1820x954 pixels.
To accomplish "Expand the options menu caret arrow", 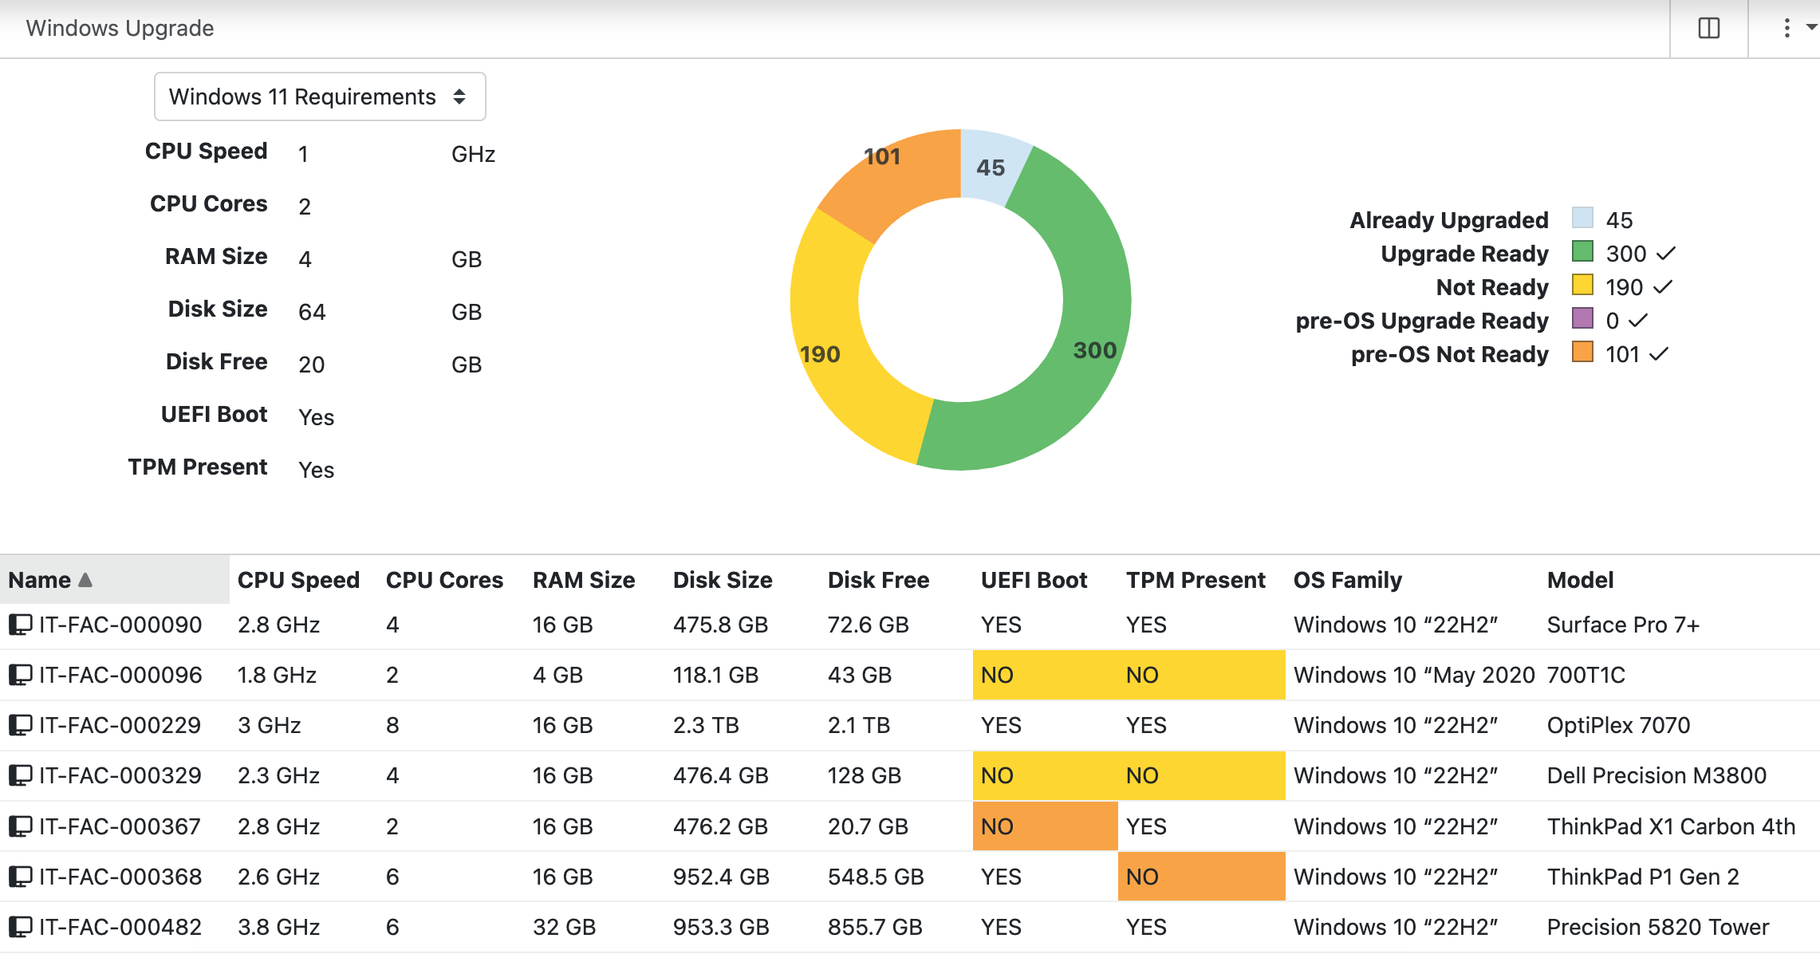I will [1811, 27].
